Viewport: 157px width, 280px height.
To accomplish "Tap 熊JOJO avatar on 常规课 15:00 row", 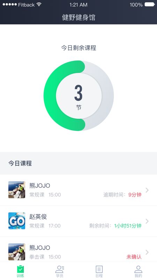I will (17, 190).
